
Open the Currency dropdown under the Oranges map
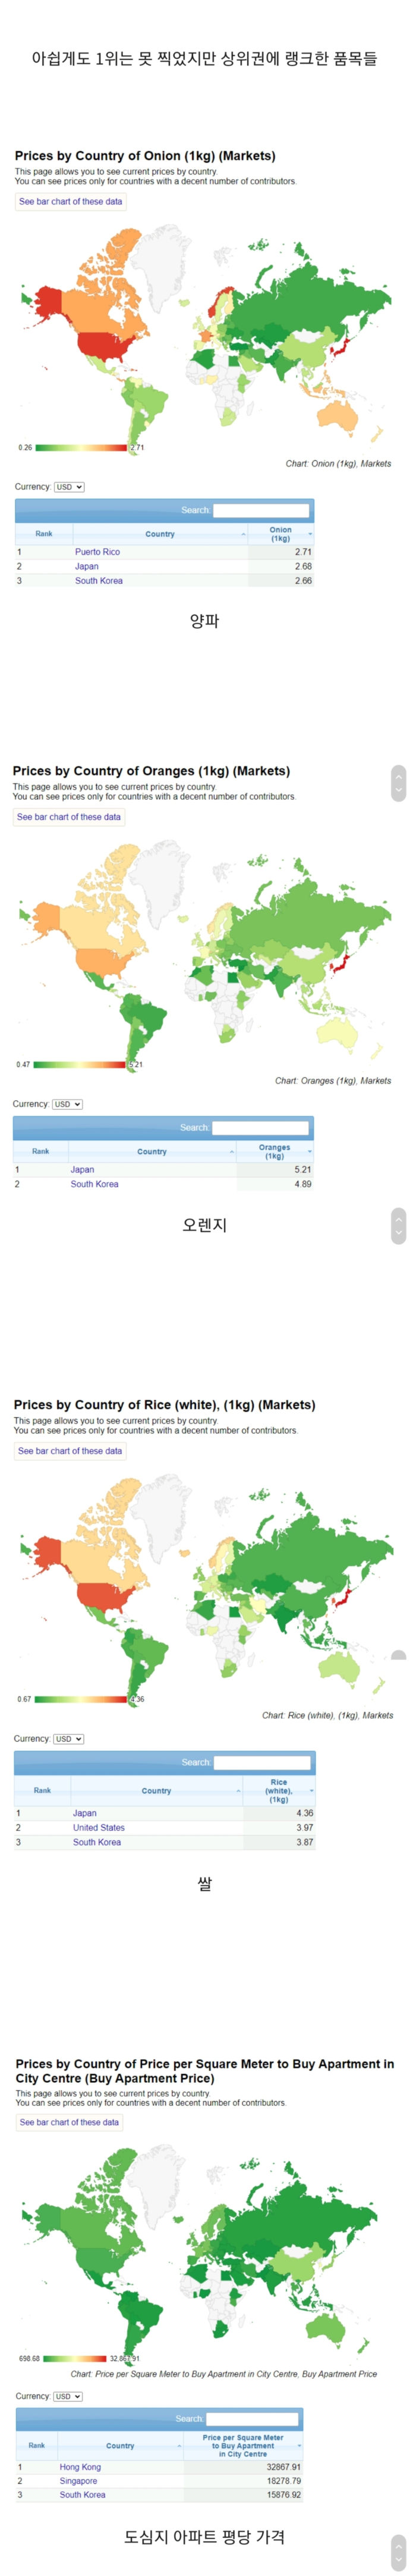point(67,1104)
